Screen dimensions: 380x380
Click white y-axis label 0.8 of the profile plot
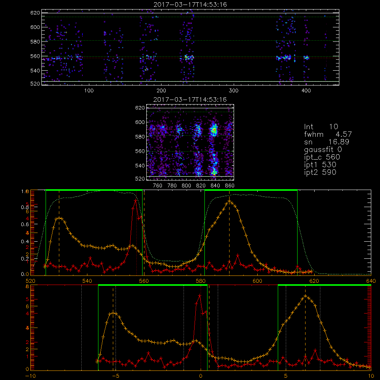coord(25,207)
